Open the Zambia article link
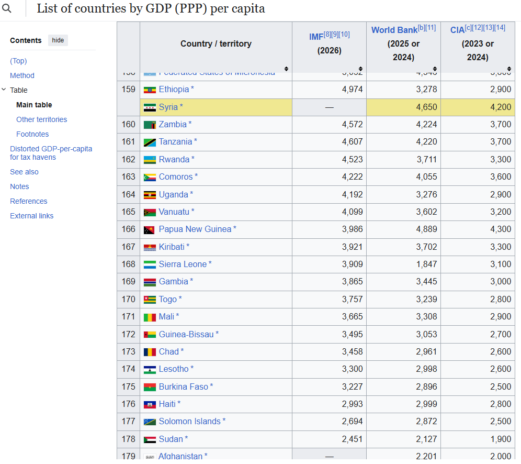Viewport: 521px width, 464px height. click(173, 125)
